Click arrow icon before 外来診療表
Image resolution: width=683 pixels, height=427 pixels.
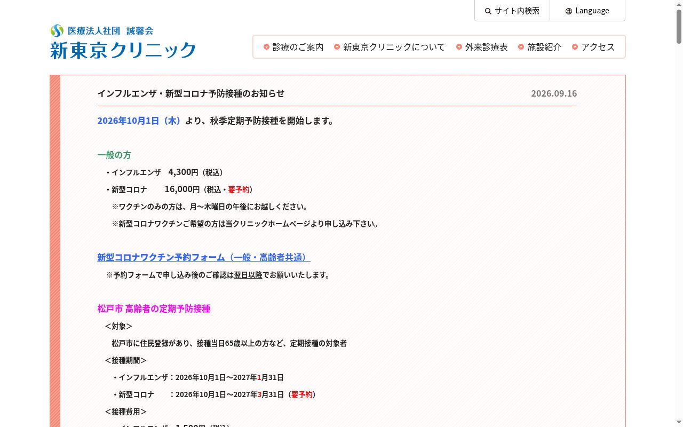coord(459,47)
